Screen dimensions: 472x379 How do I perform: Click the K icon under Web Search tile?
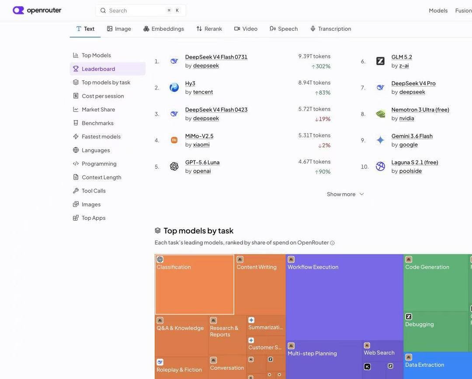pos(367,366)
